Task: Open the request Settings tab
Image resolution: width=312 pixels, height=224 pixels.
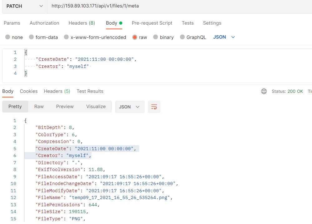Action: 212,23
